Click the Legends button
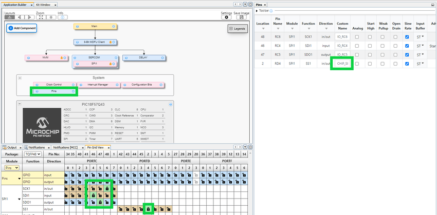Screen dimensions: 437x215 point(238,29)
